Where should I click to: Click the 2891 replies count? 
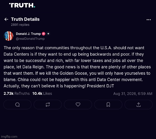(x=20, y=25)
